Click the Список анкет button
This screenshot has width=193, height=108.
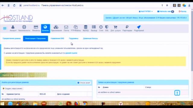pyautogui.click(x=84, y=83)
